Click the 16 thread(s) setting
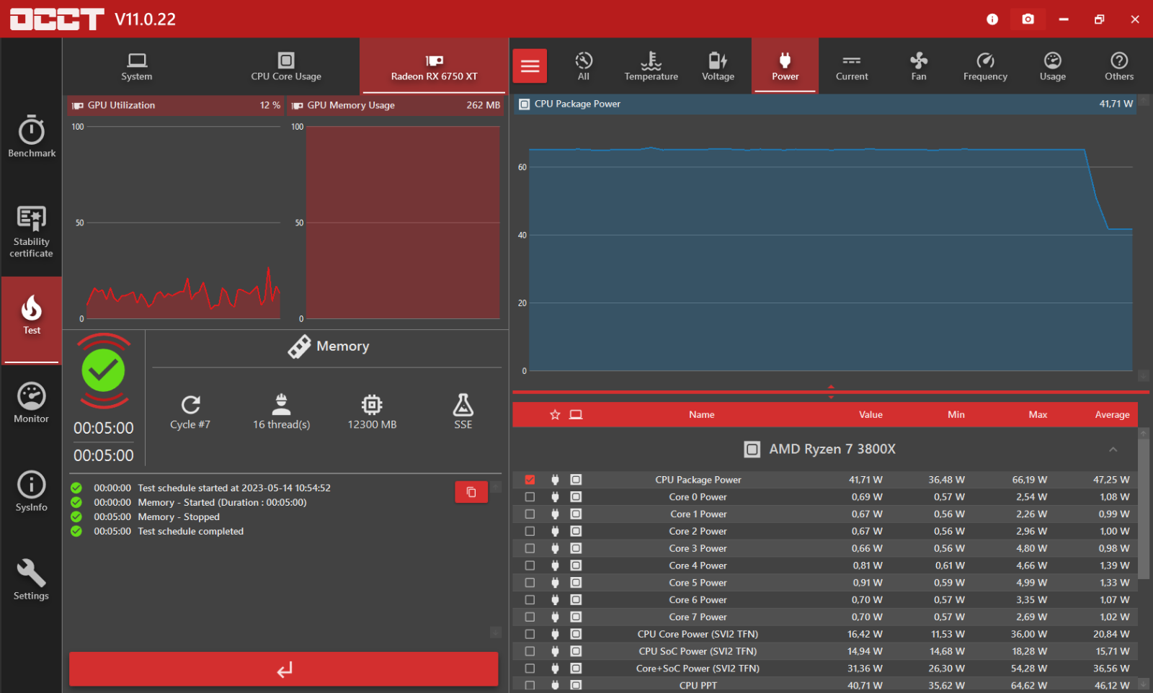1153x693 pixels. (282, 412)
